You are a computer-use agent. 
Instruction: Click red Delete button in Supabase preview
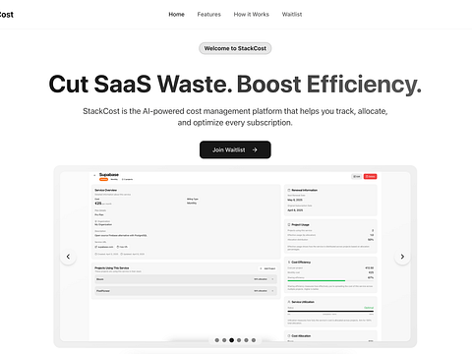(371, 176)
